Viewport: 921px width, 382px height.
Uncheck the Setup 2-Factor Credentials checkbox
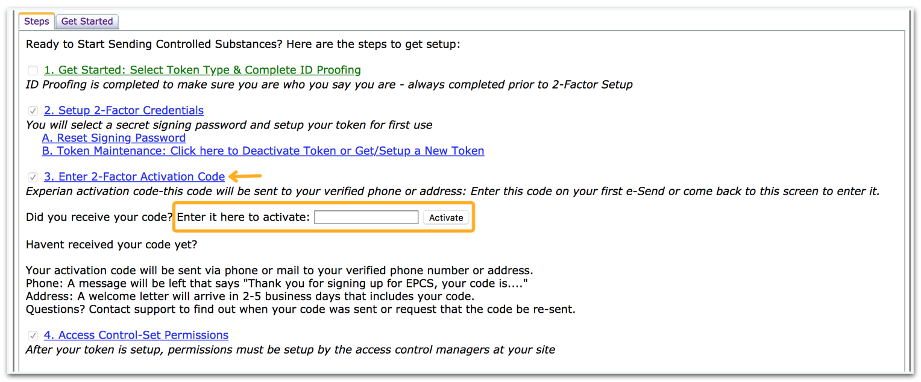click(x=33, y=111)
